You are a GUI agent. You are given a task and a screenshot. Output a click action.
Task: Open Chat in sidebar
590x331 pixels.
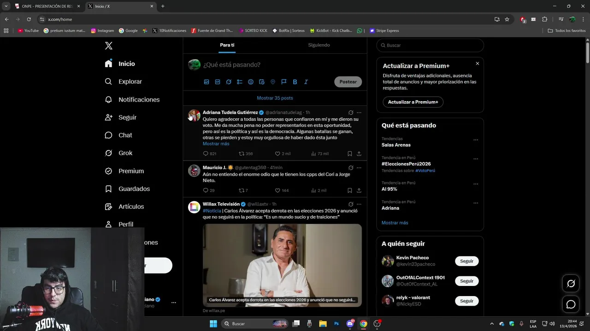tap(118, 135)
